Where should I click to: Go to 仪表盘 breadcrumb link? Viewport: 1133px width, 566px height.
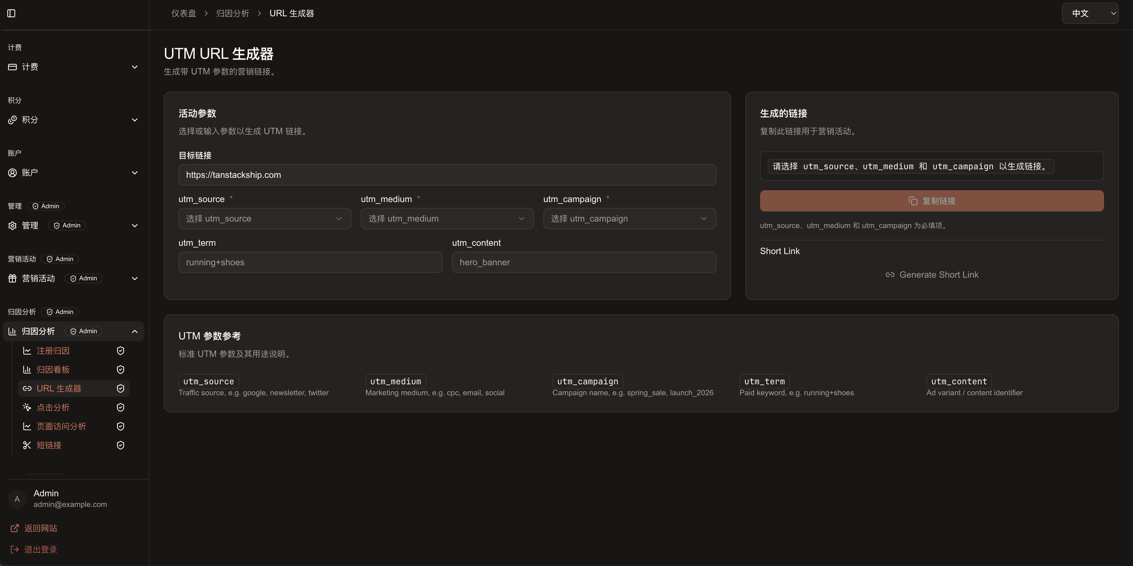(x=184, y=13)
